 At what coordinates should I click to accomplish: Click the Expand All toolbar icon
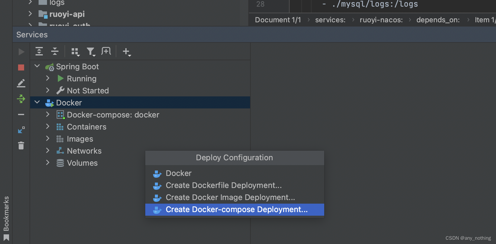point(39,52)
